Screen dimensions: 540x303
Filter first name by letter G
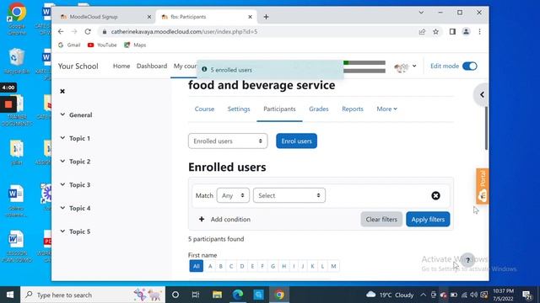click(x=273, y=266)
